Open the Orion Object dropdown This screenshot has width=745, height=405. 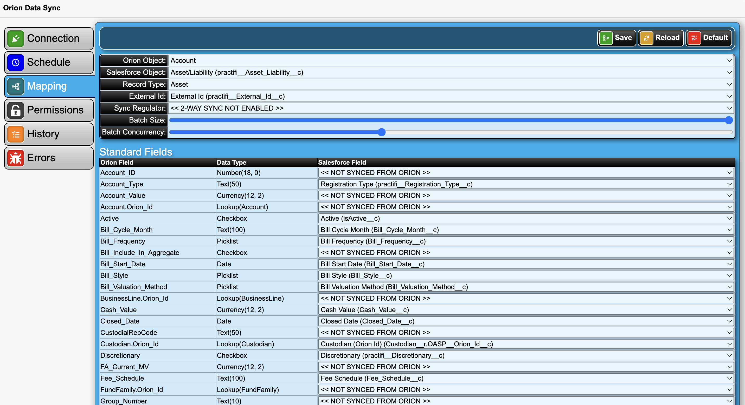451,60
